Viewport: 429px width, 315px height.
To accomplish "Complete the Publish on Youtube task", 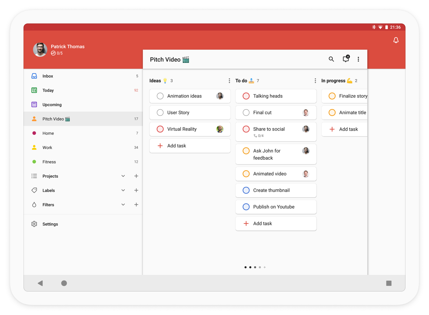I will tap(246, 207).
